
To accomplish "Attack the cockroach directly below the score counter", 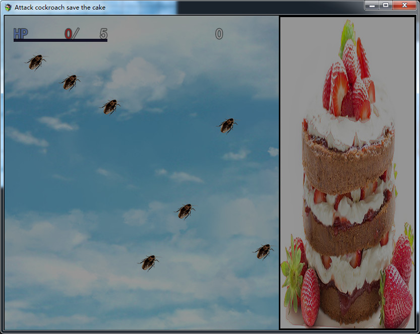I will click(227, 125).
